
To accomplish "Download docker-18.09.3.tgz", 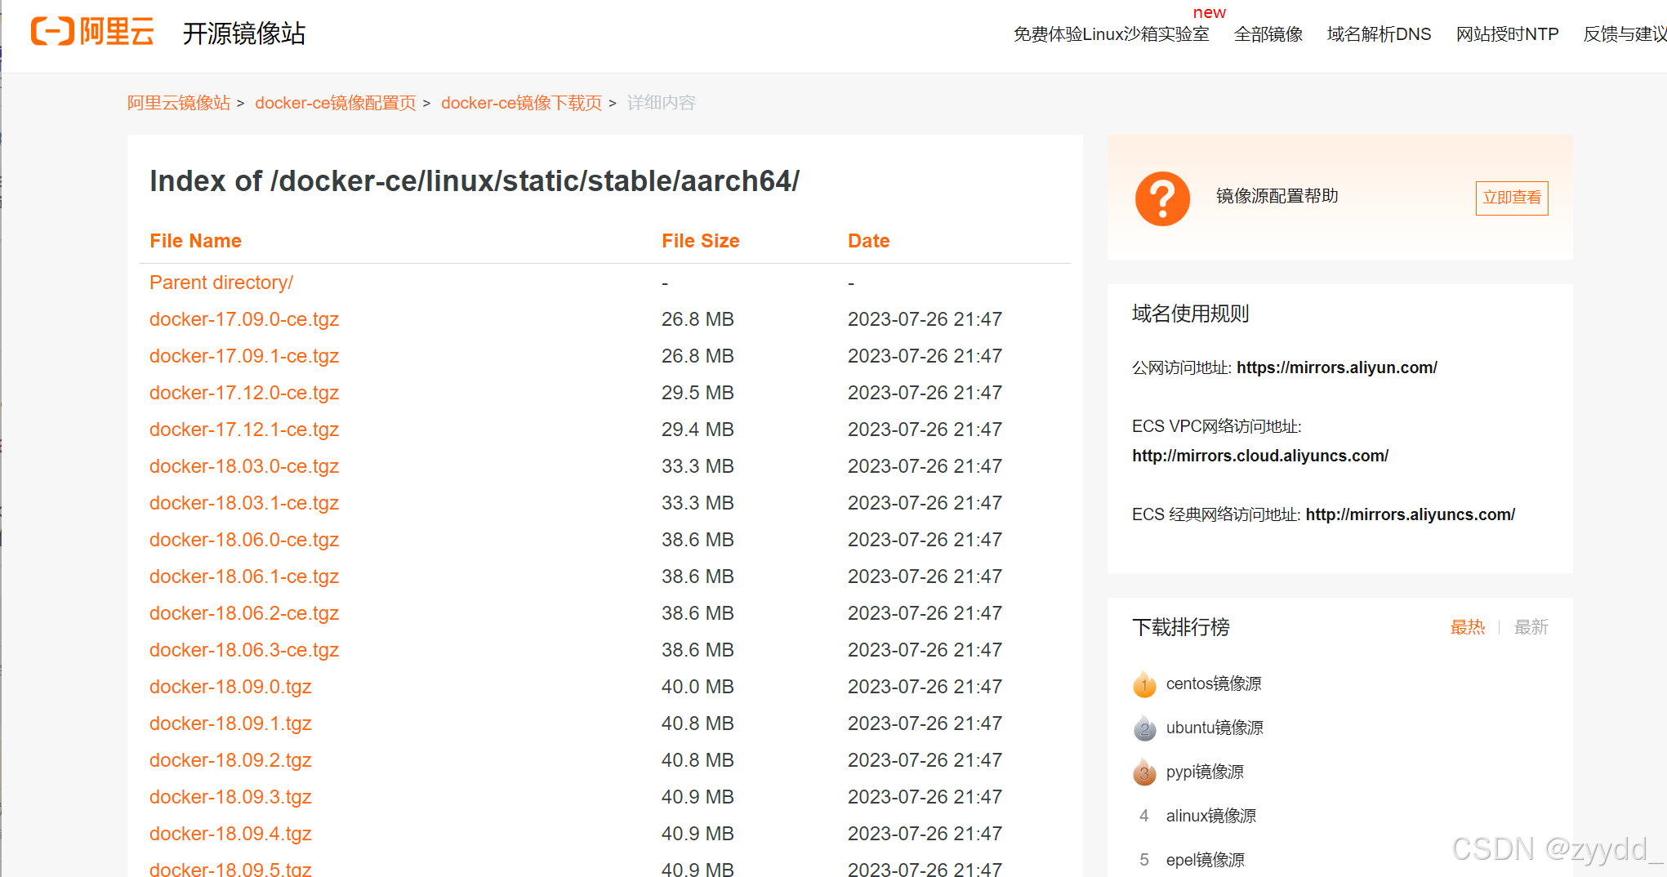I will click(230, 797).
